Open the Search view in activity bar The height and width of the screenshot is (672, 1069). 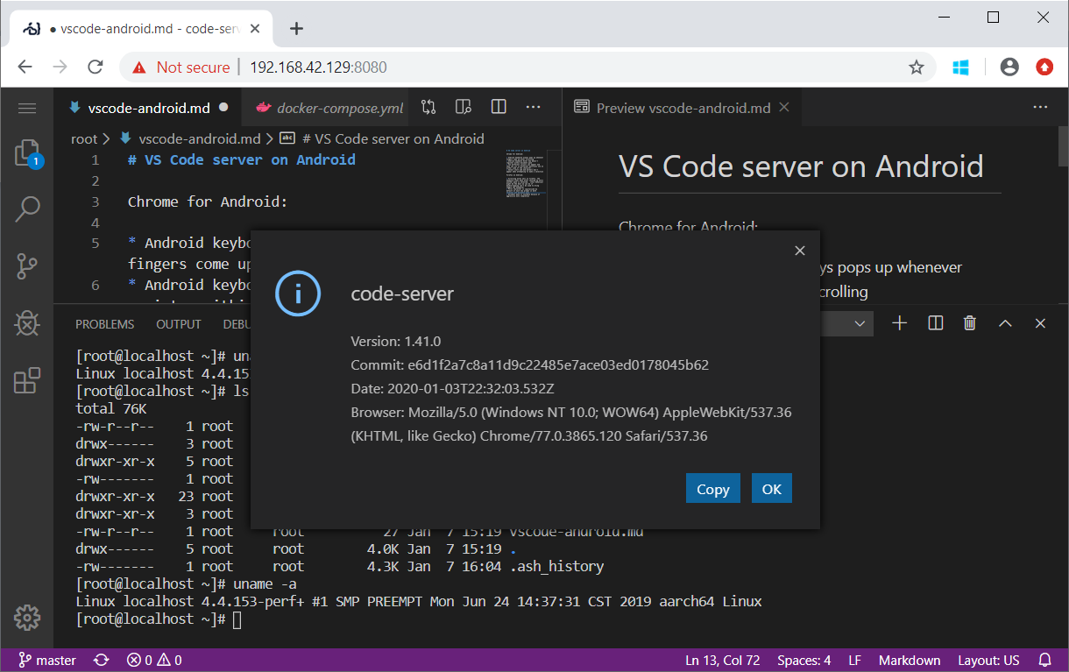click(27, 209)
